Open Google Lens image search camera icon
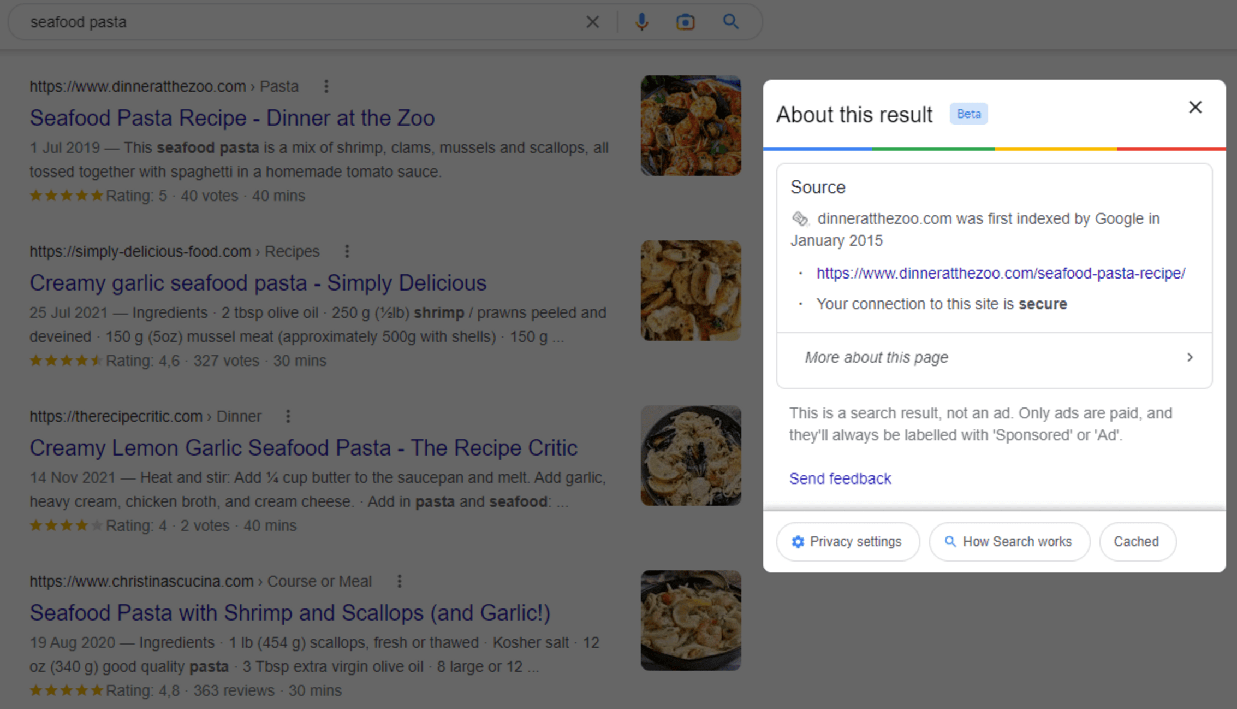1237x709 pixels. pos(686,22)
